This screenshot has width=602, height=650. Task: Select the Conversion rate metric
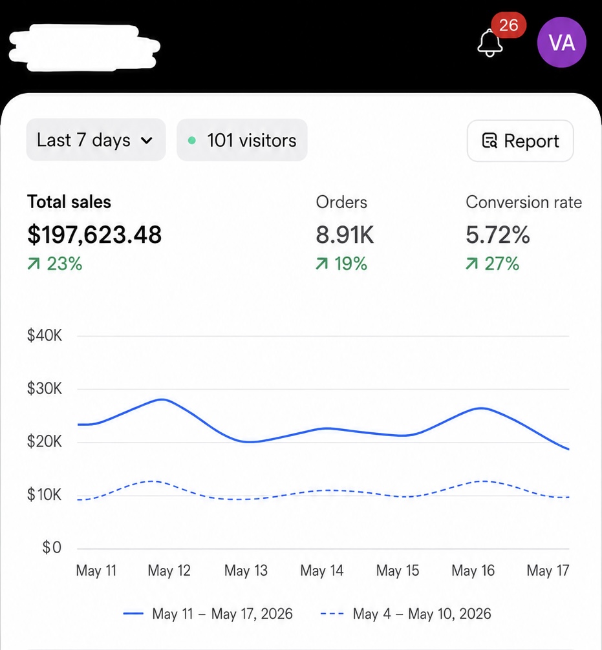(x=524, y=202)
